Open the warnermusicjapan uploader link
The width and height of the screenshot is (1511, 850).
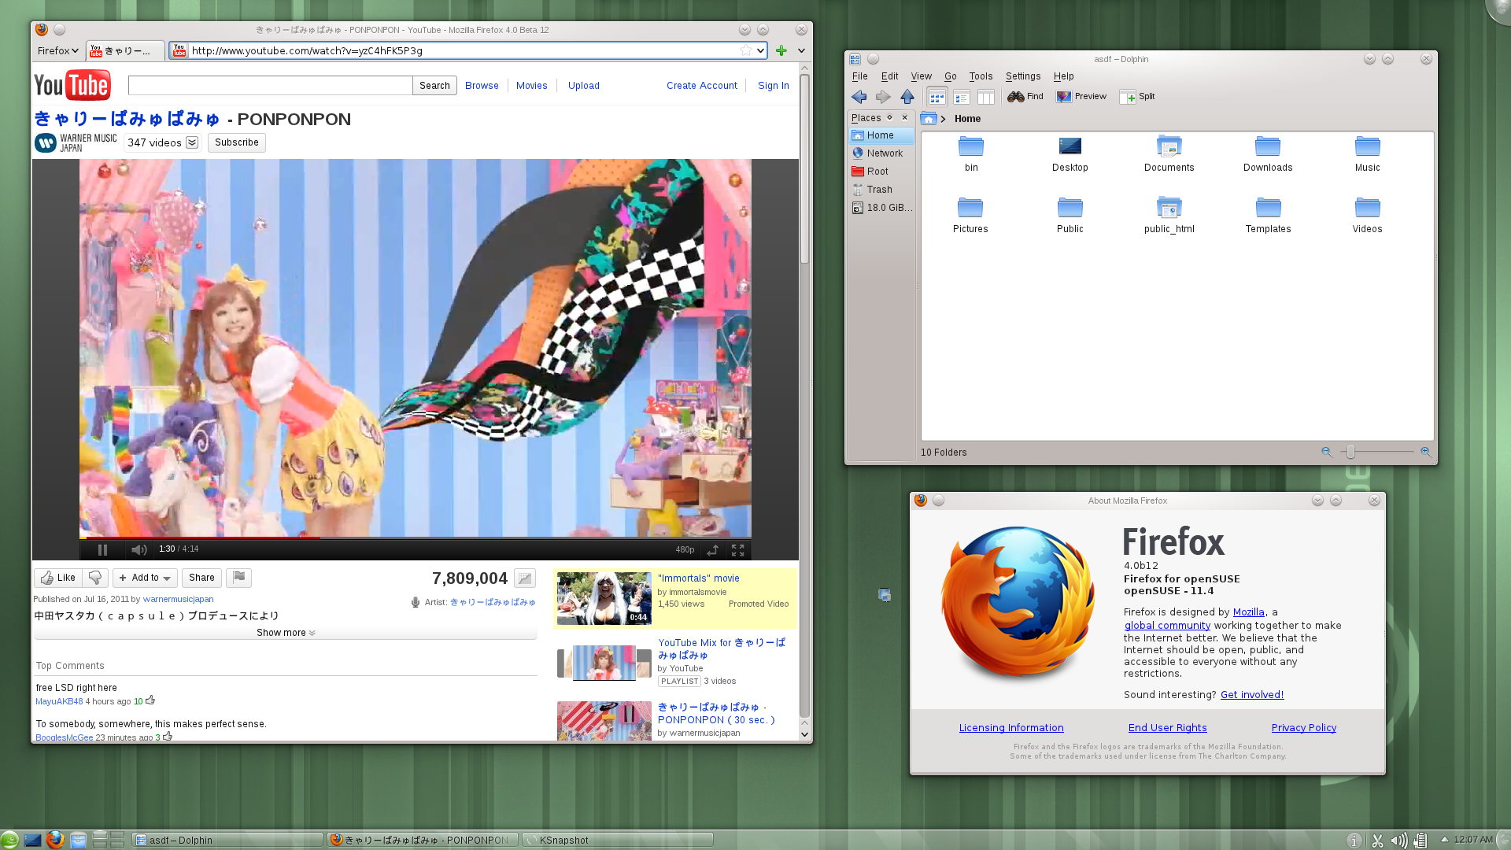point(178,599)
